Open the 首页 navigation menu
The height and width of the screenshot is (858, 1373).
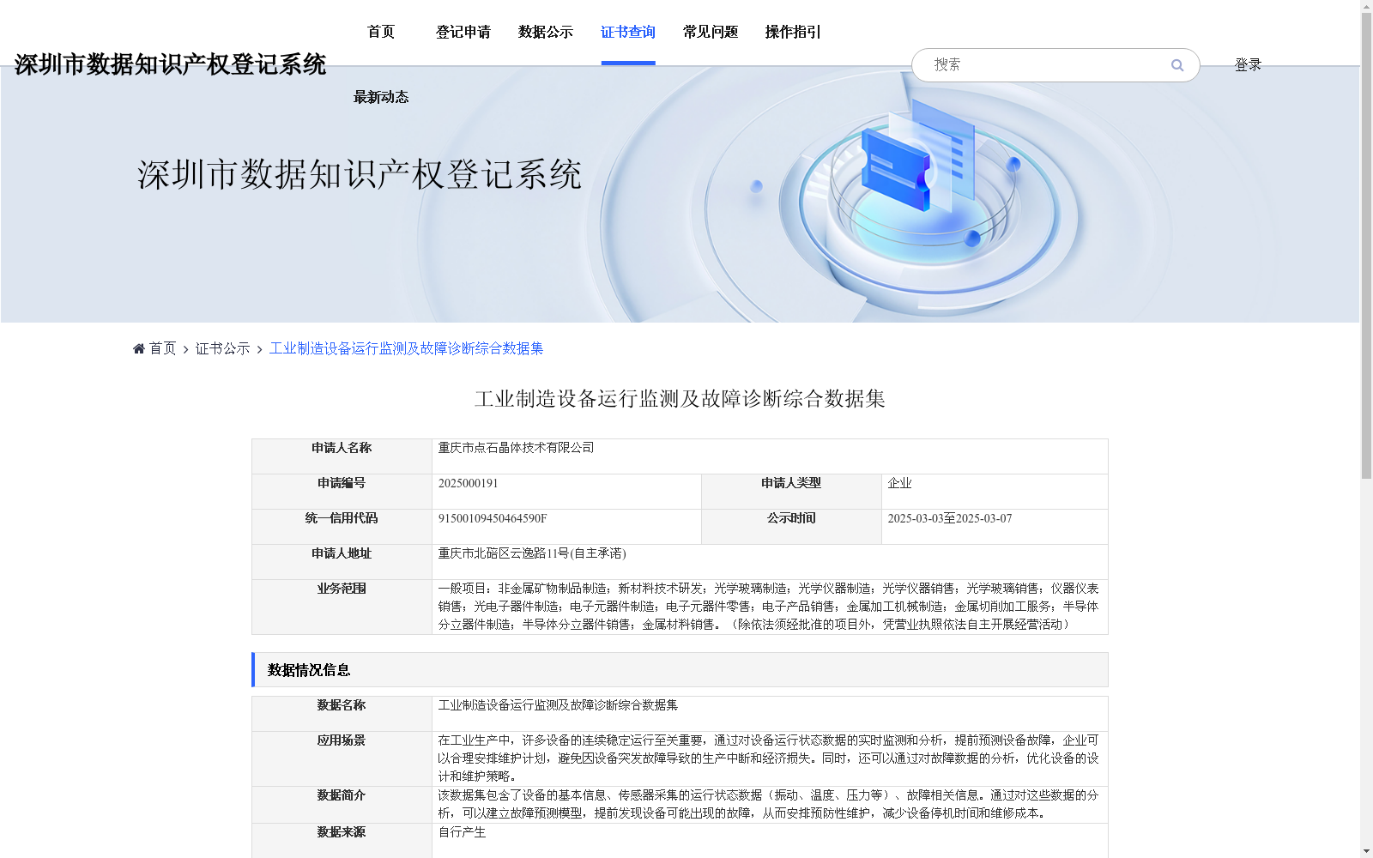click(381, 32)
